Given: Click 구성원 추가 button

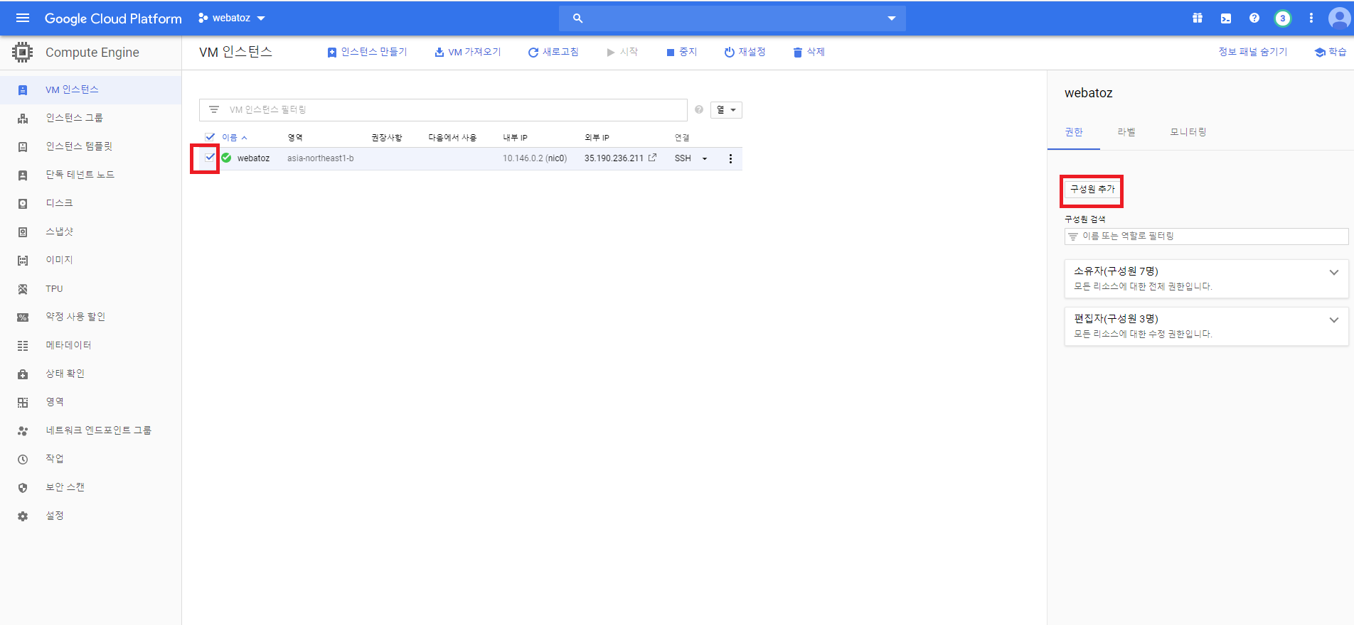Looking at the screenshot, I should point(1092,189).
